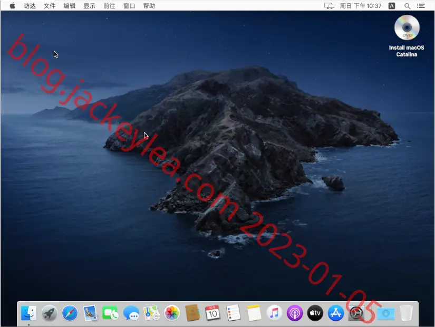
Task: Launch Launchpad rocket icon
Action: (50, 313)
